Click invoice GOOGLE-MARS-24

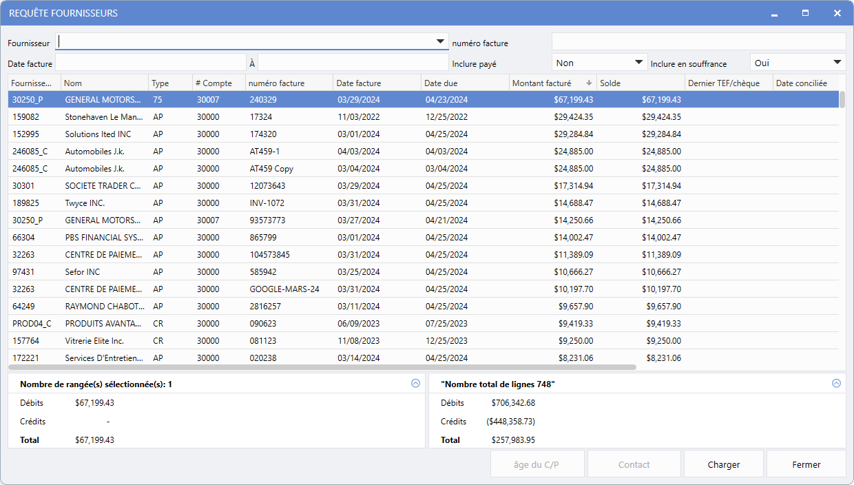[284, 289]
